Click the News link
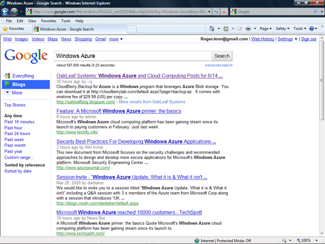This screenshot has height=244, width=325. (66, 39)
